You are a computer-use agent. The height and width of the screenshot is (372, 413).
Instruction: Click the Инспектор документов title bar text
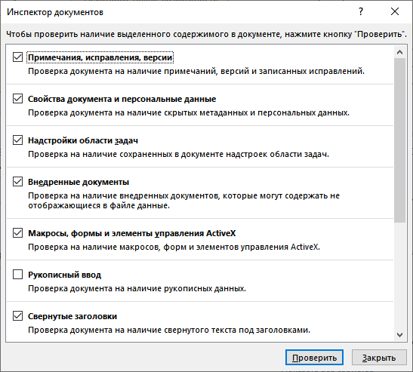tap(55, 12)
